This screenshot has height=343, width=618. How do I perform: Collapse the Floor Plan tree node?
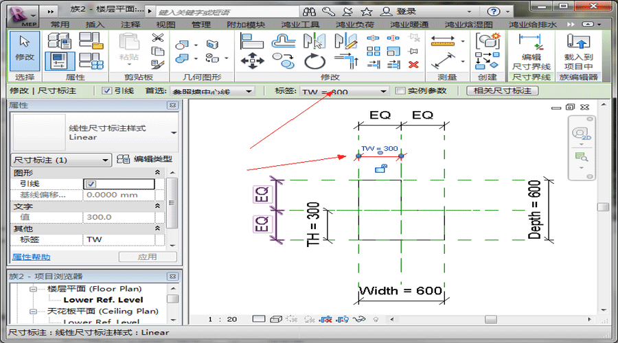[32, 289]
